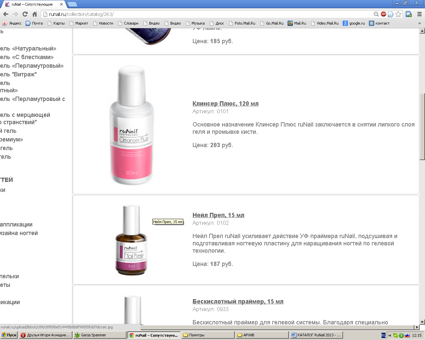425x340 pixels.
Task: Open the Яндекс bookmark
Action: click(12, 23)
